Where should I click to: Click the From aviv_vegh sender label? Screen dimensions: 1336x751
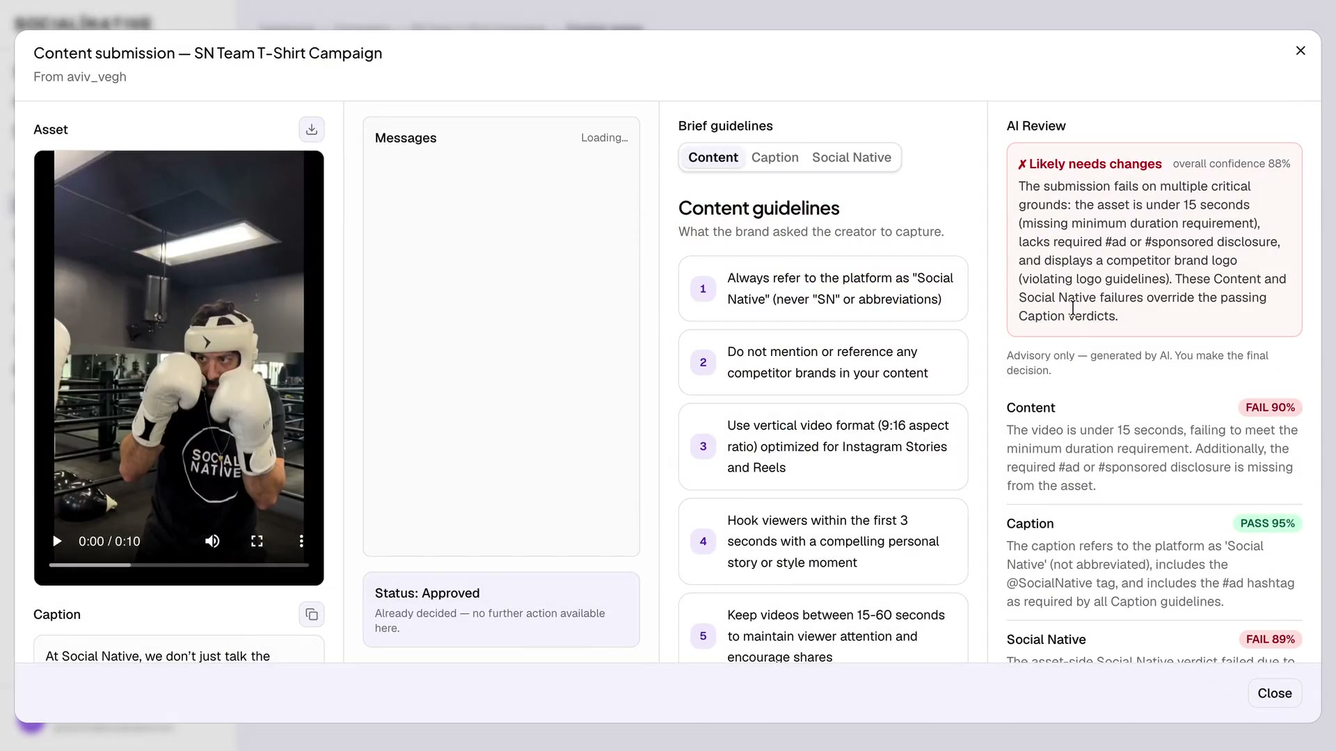(x=80, y=76)
